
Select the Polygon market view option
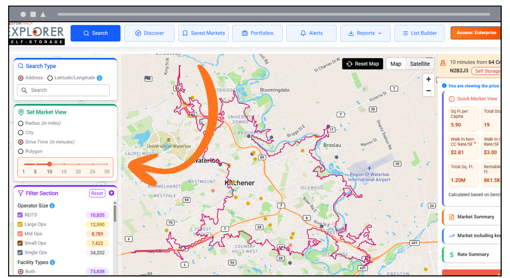(21, 151)
